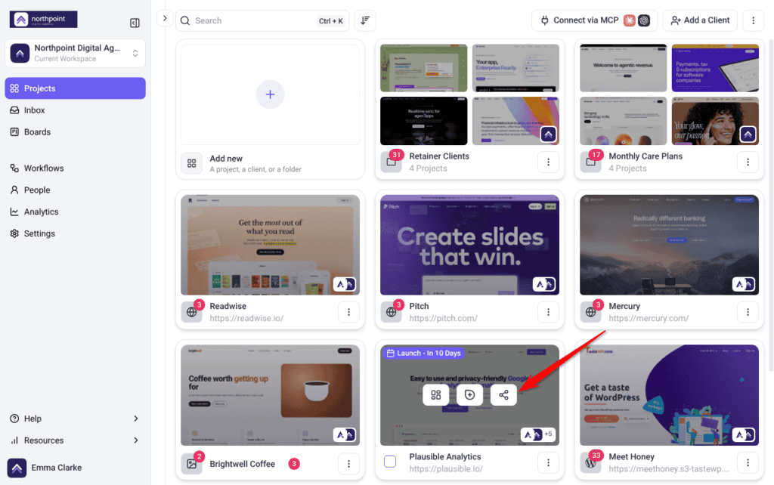Screen dimensions: 774x485
Task: Open the Plausible Analytics options menu
Action: [548, 462]
